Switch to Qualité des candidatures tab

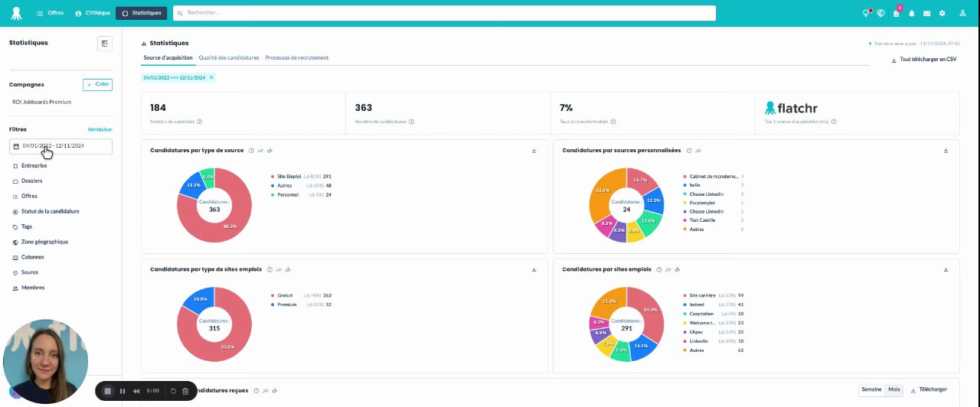(x=229, y=58)
